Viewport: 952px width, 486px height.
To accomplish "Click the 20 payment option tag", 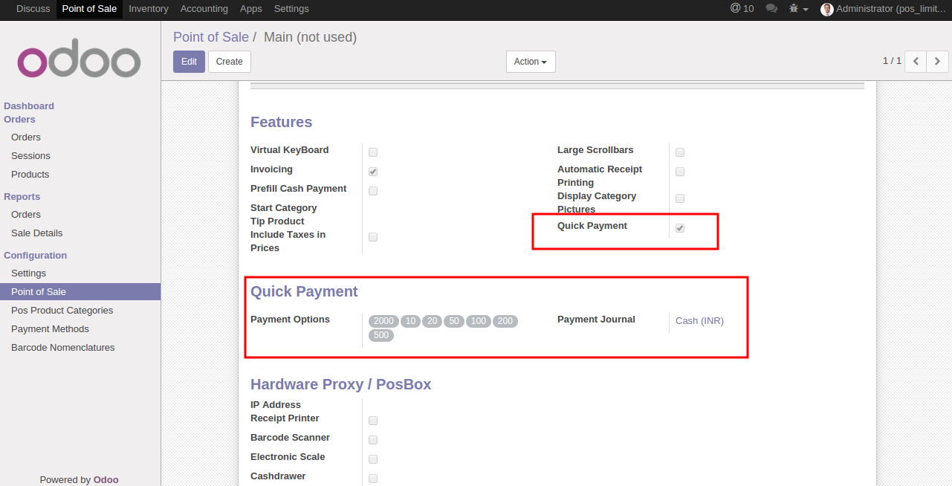I will click(x=432, y=321).
